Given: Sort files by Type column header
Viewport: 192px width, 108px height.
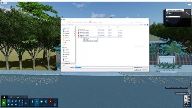Looking at the screenshot, I should pyautogui.click(x=109, y=27).
